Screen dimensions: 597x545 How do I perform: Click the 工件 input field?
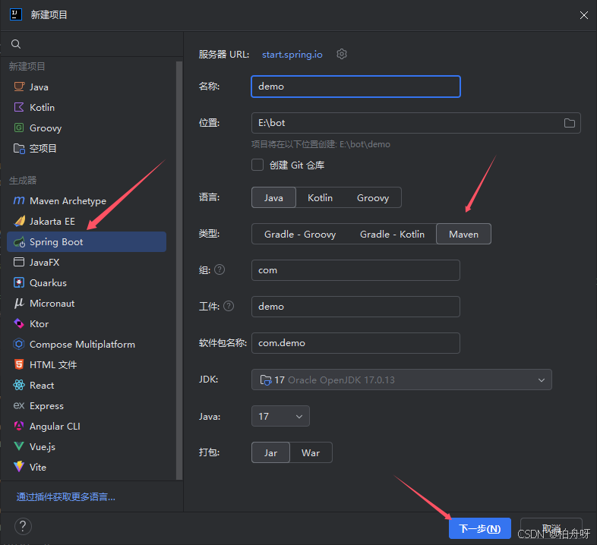pos(355,307)
